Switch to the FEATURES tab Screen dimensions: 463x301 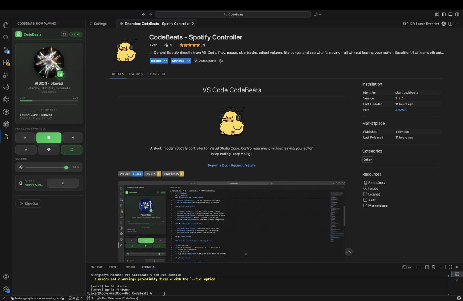[x=136, y=74]
